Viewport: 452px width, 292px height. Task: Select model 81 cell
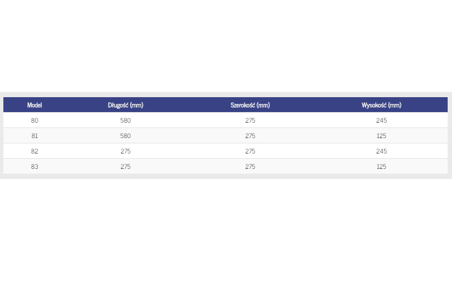click(x=35, y=136)
